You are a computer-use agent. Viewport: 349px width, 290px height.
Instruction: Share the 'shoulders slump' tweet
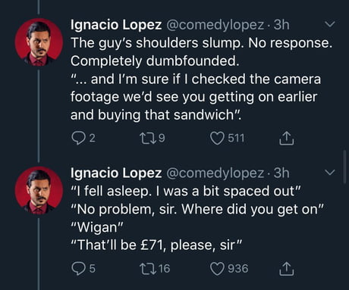(x=287, y=138)
